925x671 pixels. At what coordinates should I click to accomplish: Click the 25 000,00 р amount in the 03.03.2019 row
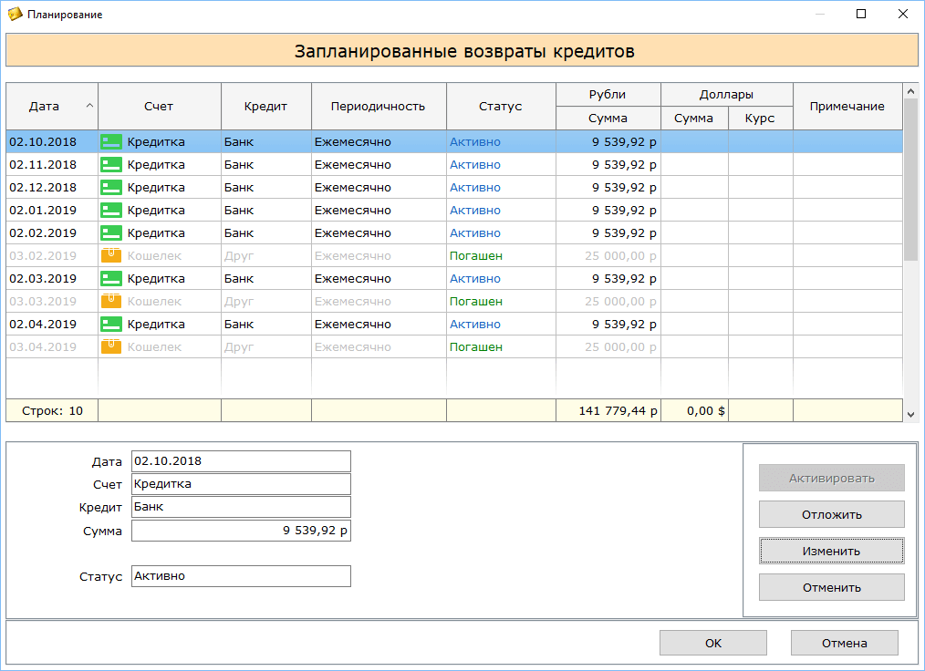pos(620,301)
